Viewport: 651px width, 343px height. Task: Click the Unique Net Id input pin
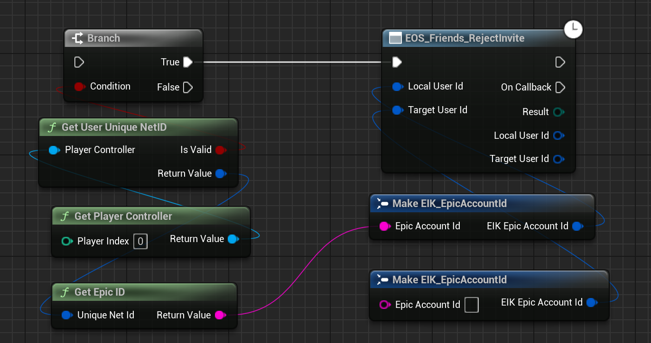pyautogui.click(x=67, y=315)
